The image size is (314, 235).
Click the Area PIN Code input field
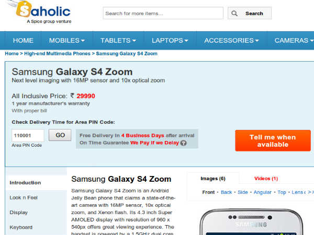point(27,135)
